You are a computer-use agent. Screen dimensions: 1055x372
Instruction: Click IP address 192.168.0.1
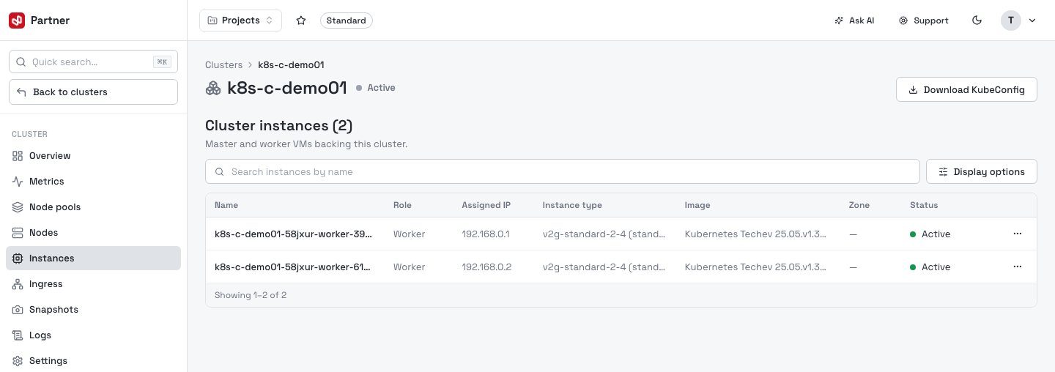tap(486, 234)
